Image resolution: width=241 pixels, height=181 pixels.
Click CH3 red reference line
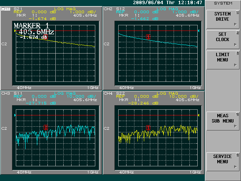[56, 115]
